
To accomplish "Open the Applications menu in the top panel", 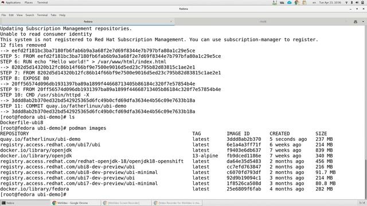I will [13, 2].
